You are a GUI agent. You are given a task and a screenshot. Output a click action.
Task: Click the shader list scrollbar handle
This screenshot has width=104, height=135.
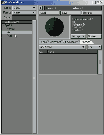tap(100, 62)
